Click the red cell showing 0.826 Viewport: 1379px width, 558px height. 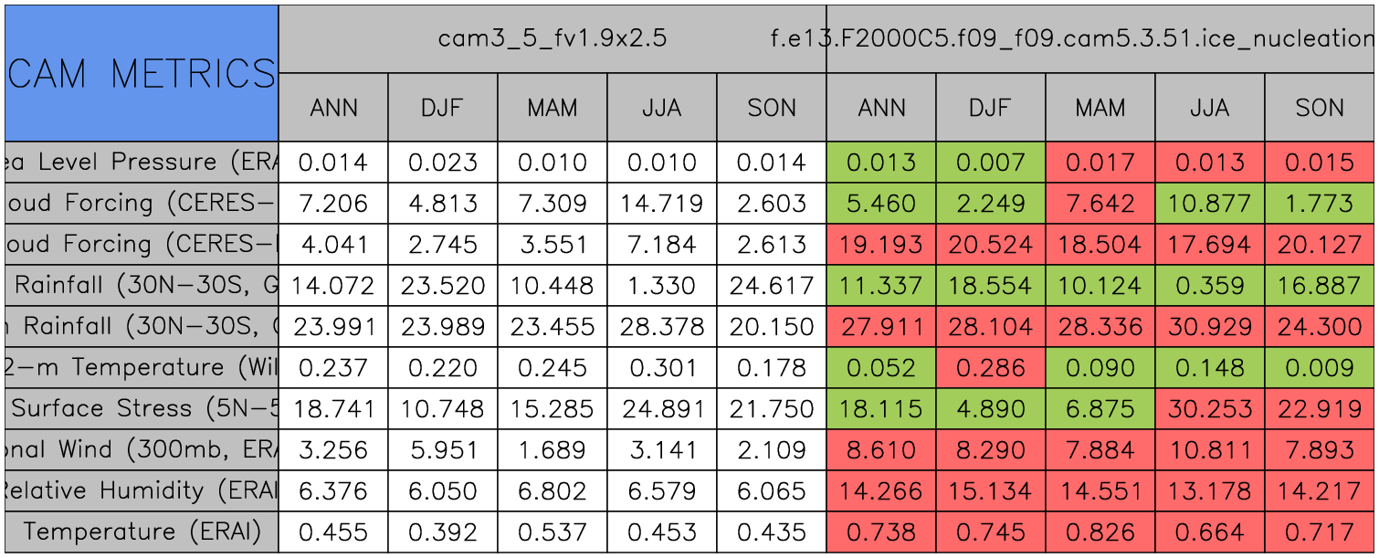1100,532
